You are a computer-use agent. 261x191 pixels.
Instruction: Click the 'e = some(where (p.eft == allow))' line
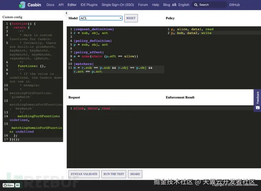click(x=106, y=56)
